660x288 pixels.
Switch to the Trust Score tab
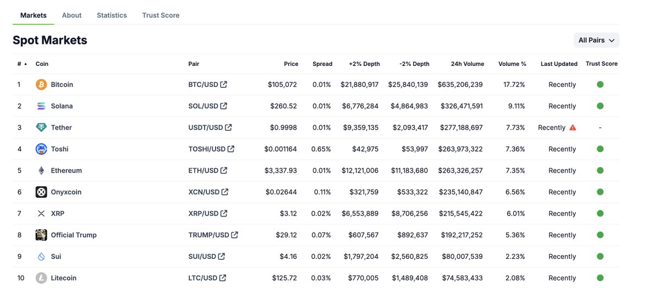(161, 15)
